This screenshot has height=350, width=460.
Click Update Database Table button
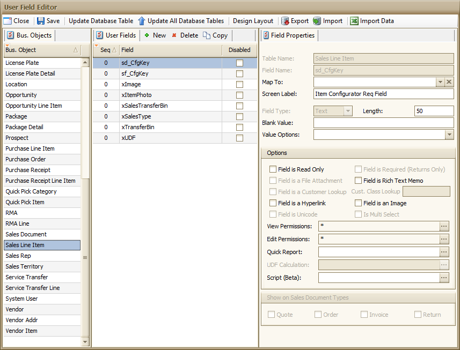click(101, 21)
